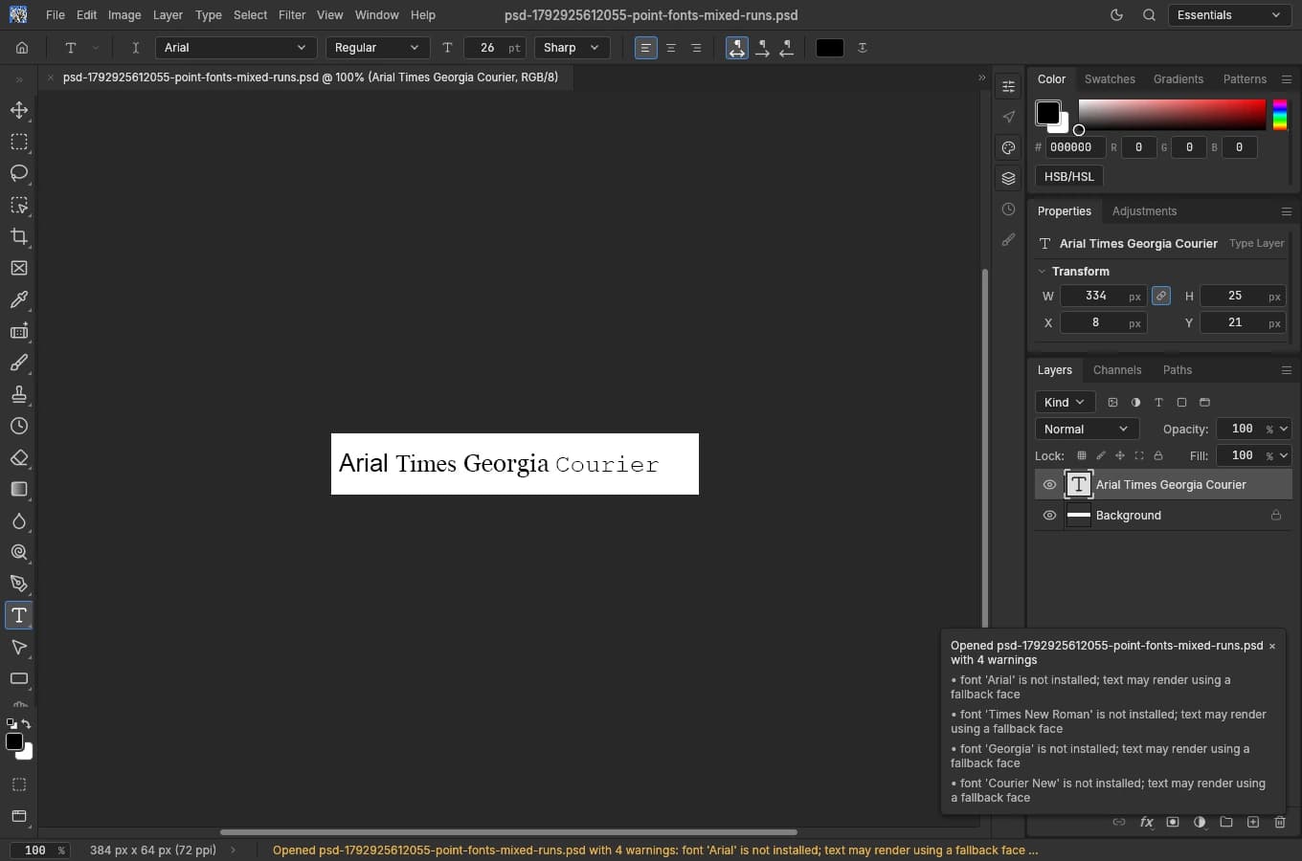Toggle dark mode moon icon
The width and height of the screenshot is (1302, 861).
pyautogui.click(x=1116, y=15)
